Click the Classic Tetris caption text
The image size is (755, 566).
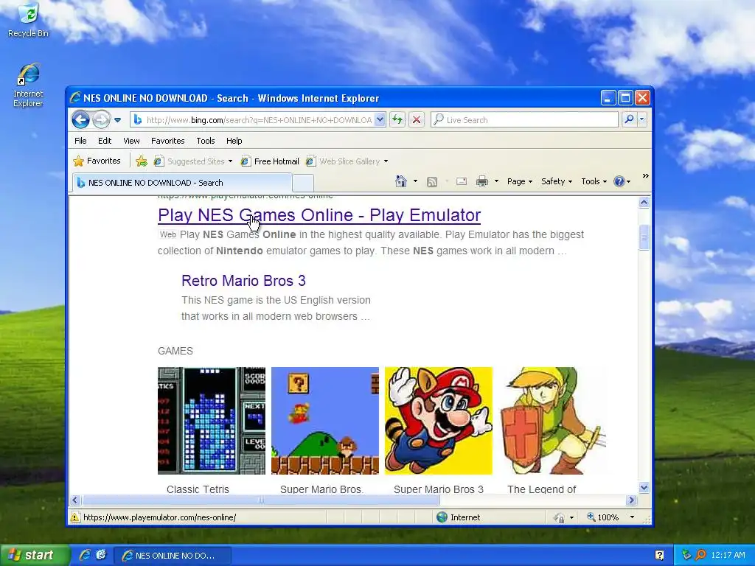pyautogui.click(x=198, y=489)
